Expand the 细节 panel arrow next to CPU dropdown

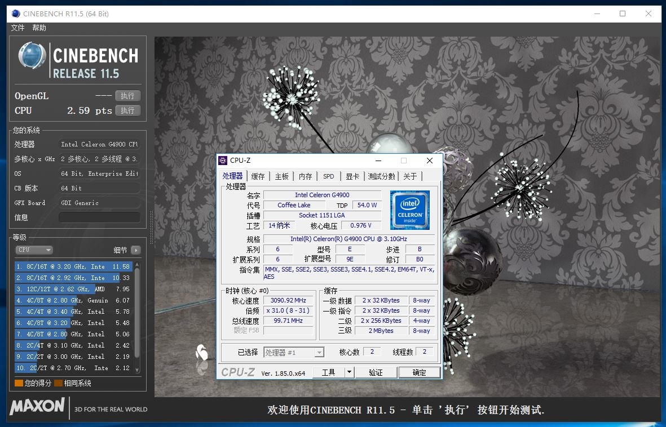pos(135,250)
